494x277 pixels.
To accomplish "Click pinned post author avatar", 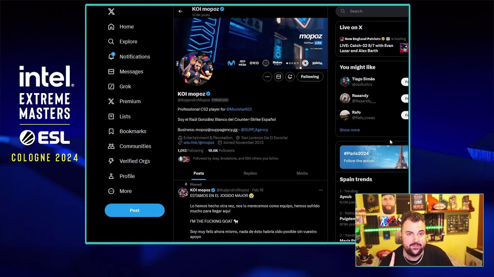I will point(183,192).
